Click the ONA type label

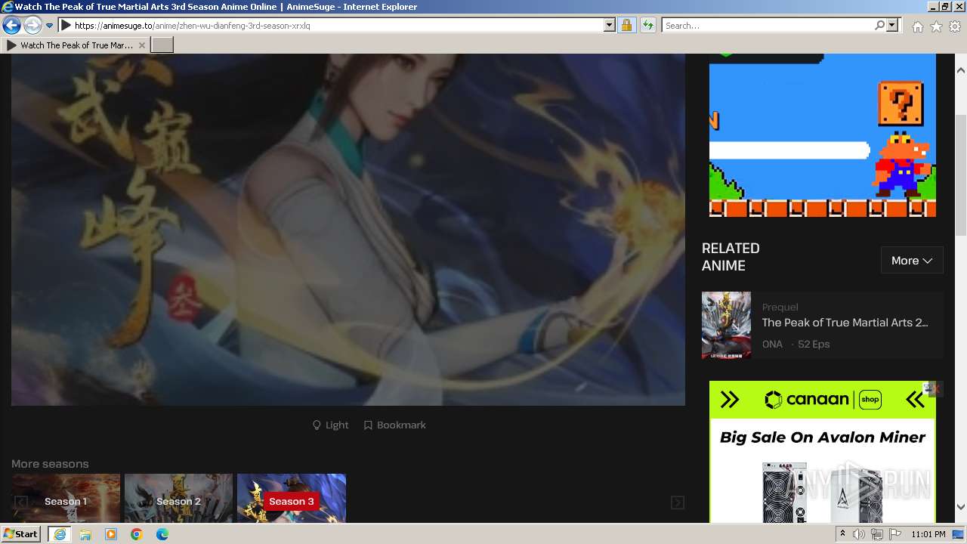click(x=772, y=344)
